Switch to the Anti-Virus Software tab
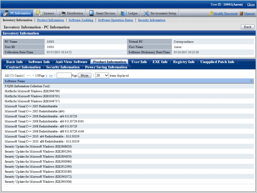The width and height of the screenshot is (257, 193). (71, 62)
